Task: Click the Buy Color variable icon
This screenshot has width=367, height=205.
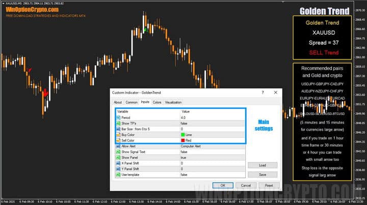Action: (x=118, y=135)
